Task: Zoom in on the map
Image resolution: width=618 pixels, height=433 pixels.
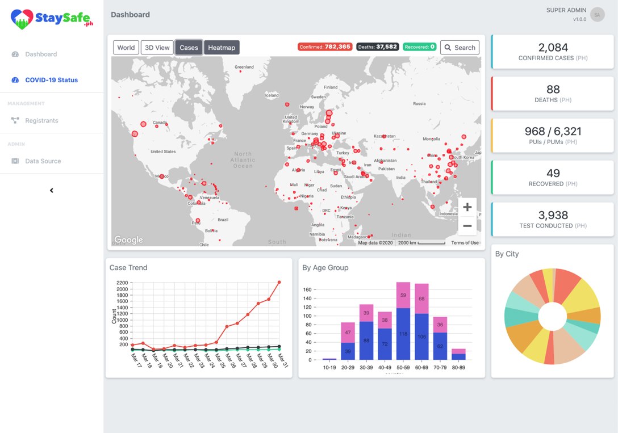Action: tap(467, 207)
